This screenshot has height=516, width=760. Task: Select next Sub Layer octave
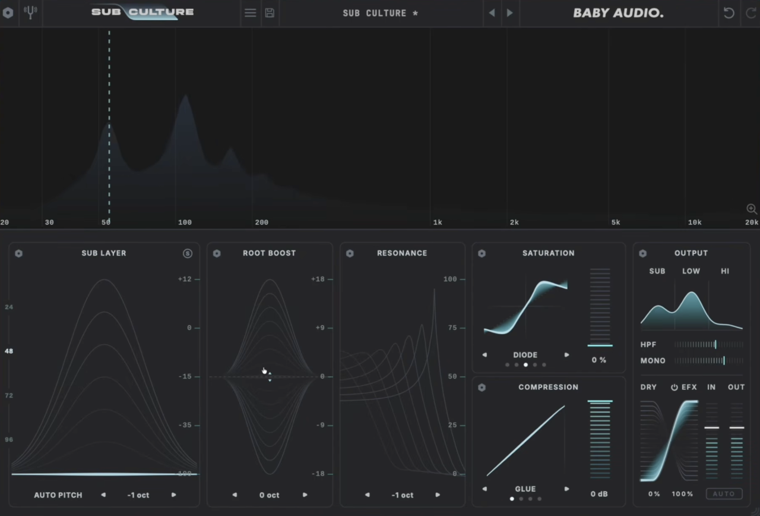click(x=174, y=495)
